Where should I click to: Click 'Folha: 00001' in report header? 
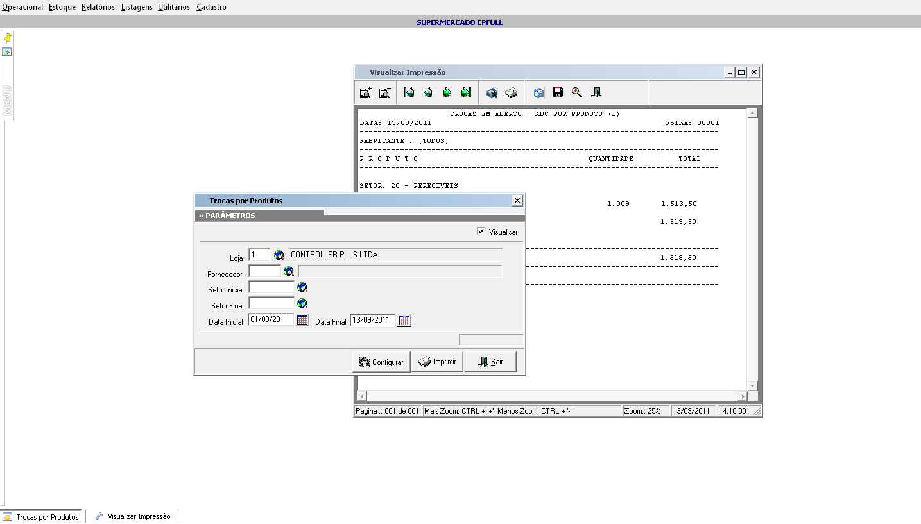coord(693,123)
